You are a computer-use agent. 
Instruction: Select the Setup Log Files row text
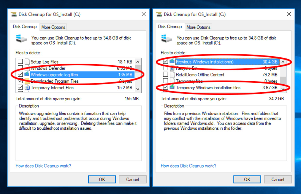45,62
